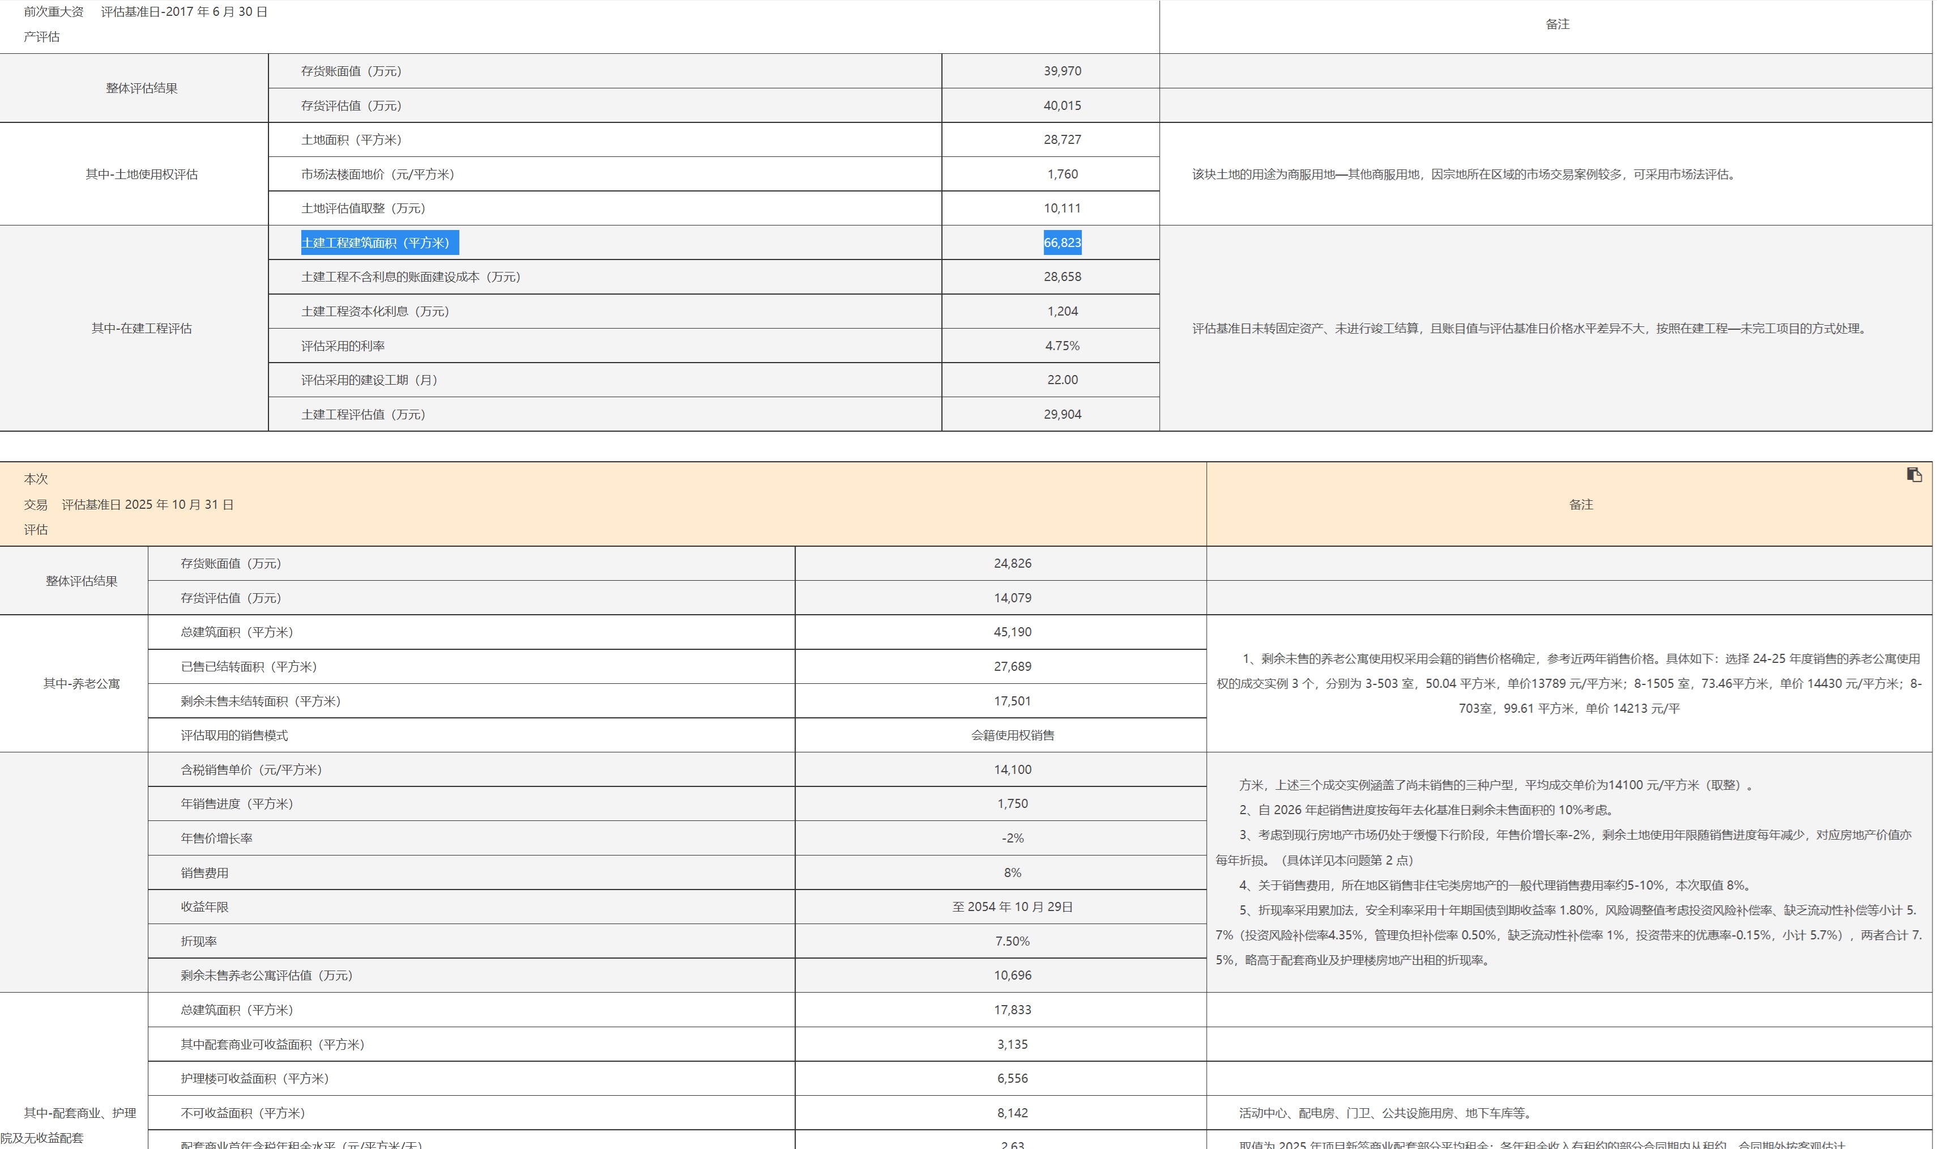The width and height of the screenshot is (1937, 1149).
Task: Click the 会籍使用权销售 cell
Action: pos(1012,735)
